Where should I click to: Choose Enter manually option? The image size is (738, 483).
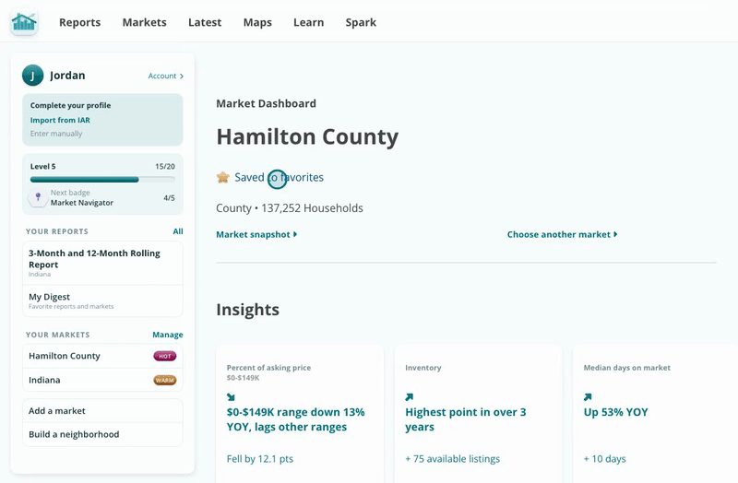(x=56, y=134)
